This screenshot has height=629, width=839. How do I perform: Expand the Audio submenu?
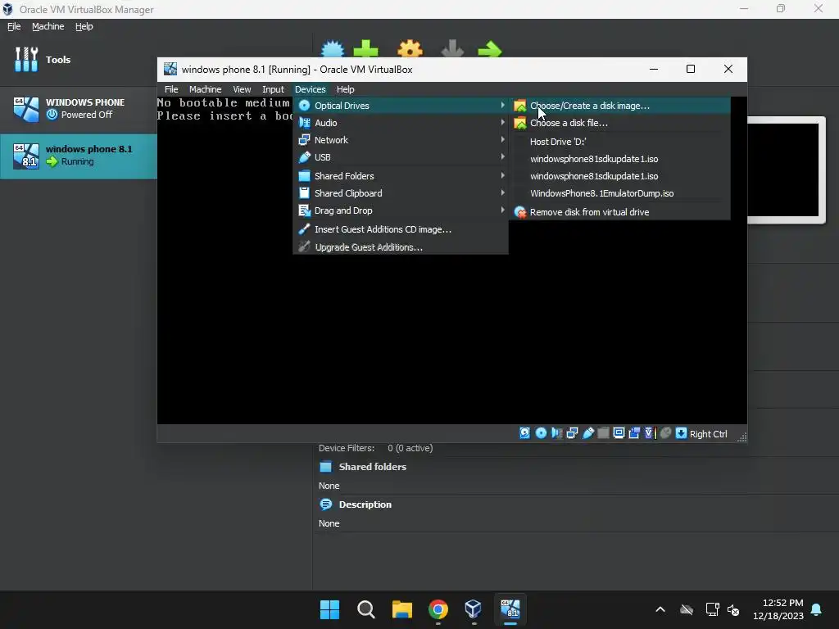[x=400, y=123]
